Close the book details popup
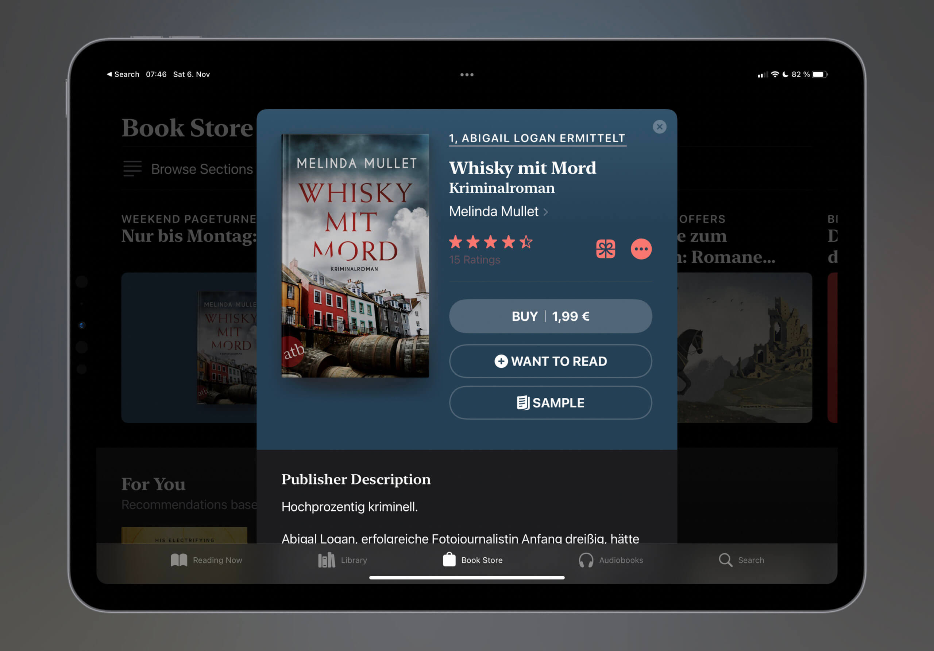The width and height of the screenshot is (934, 651). coord(659,127)
